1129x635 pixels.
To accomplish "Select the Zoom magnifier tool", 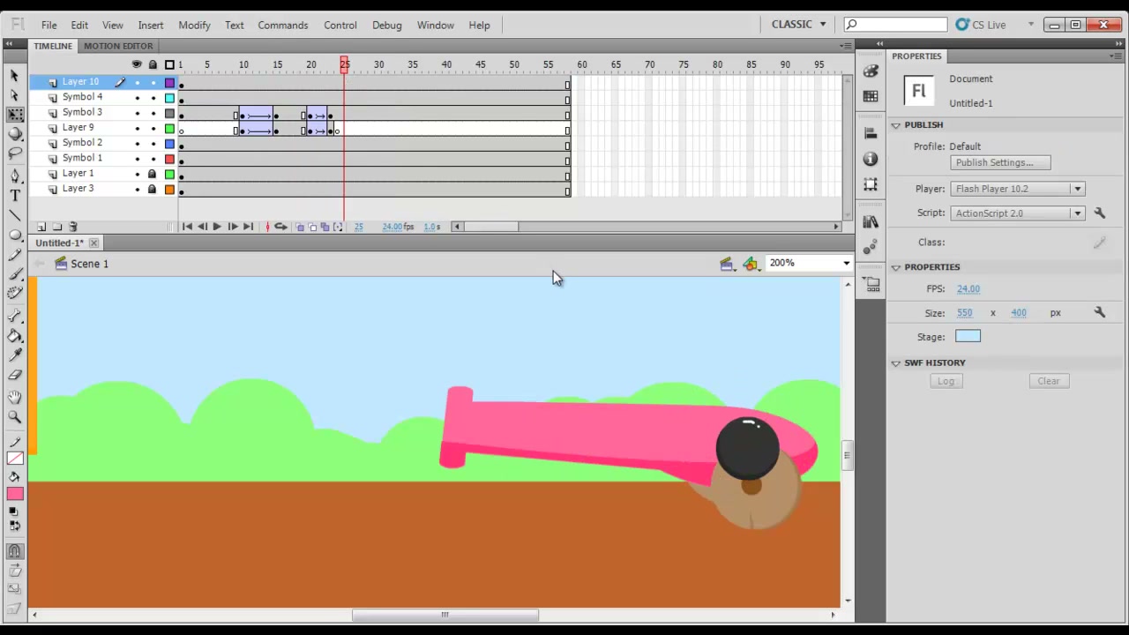I will (x=15, y=417).
